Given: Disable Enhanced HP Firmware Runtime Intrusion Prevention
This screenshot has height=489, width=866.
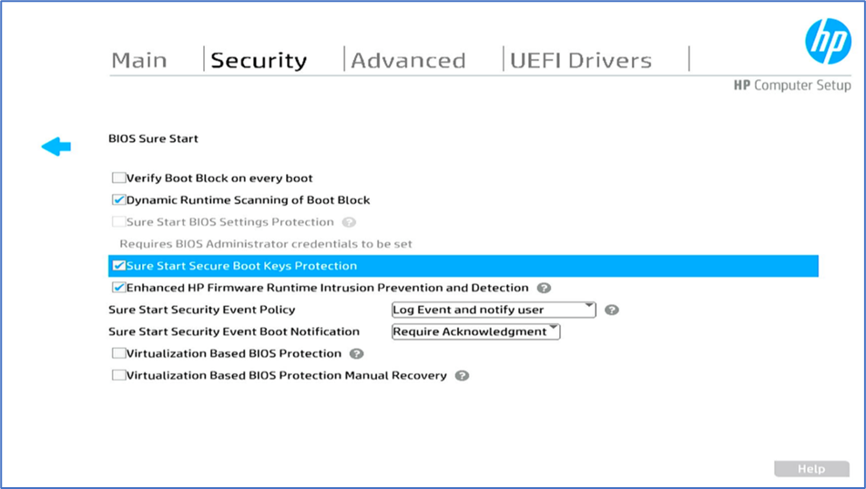Looking at the screenshot, I should coord(119,288).
